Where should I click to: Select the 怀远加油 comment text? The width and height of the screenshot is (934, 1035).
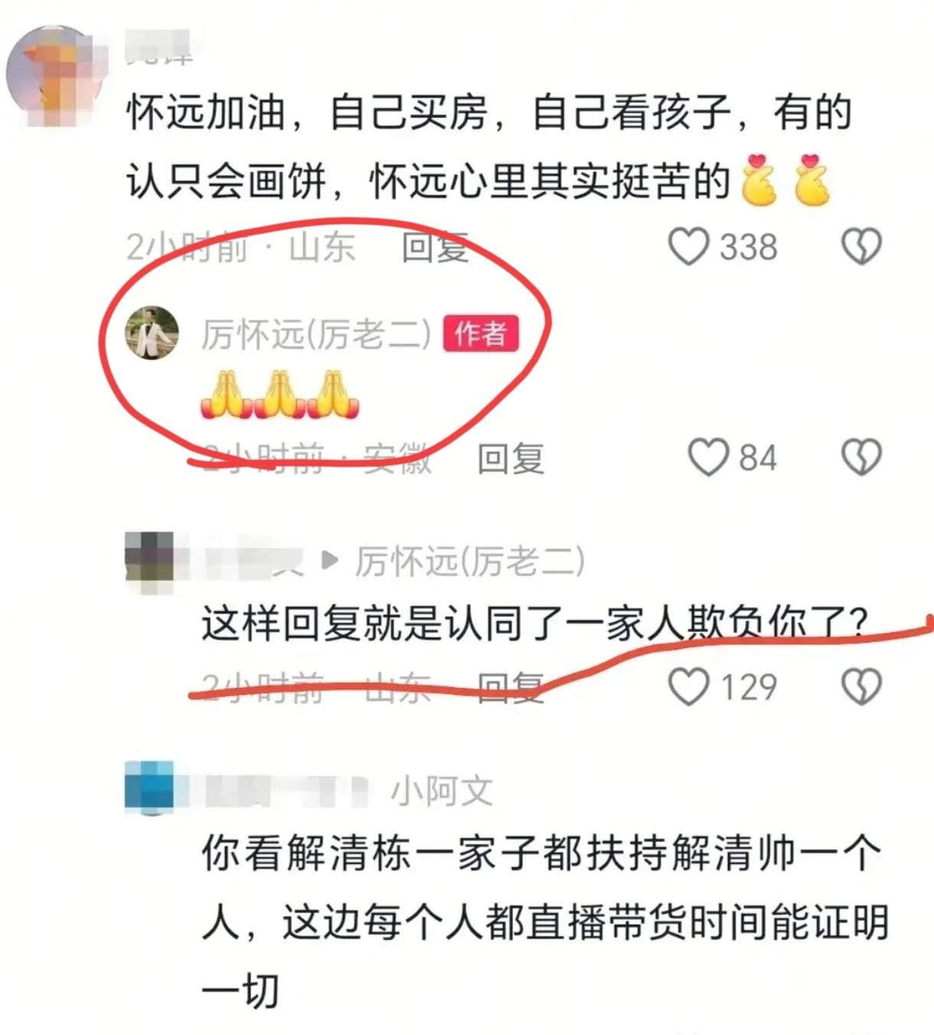[x=490, y=147]
